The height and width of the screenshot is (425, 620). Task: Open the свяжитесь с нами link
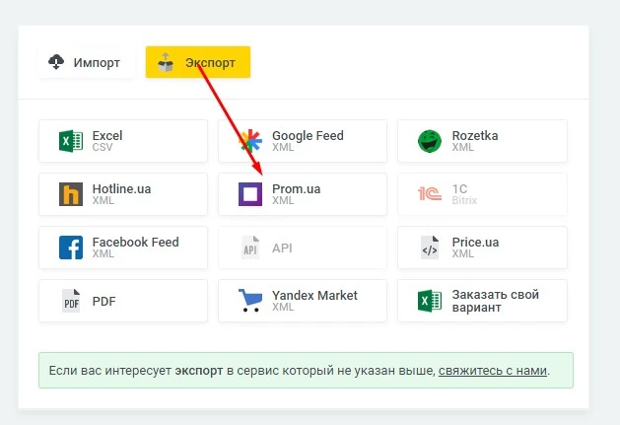(493, 372)
